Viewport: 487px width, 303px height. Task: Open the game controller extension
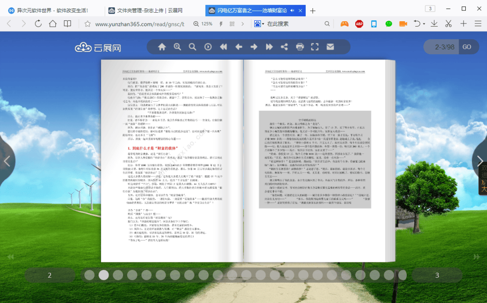tap(345, 23)
